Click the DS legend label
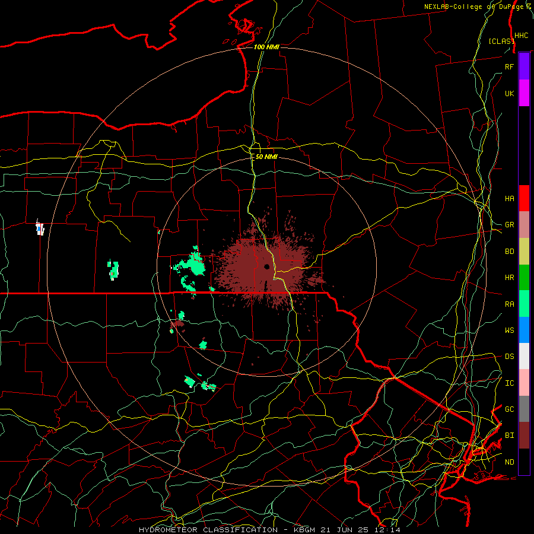This screenshot has width=534, height=534. tap(509, 357)
